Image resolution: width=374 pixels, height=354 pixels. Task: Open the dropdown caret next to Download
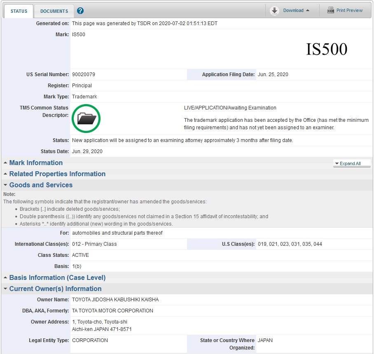coord(308,11)
